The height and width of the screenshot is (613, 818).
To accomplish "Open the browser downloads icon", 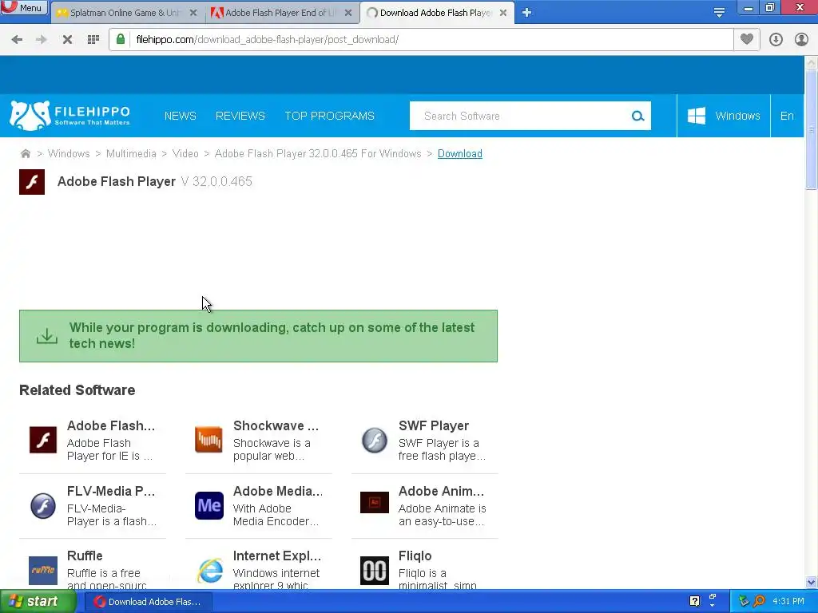I will point(776,40).
